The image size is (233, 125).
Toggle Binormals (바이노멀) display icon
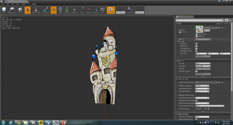pos(96,10)
